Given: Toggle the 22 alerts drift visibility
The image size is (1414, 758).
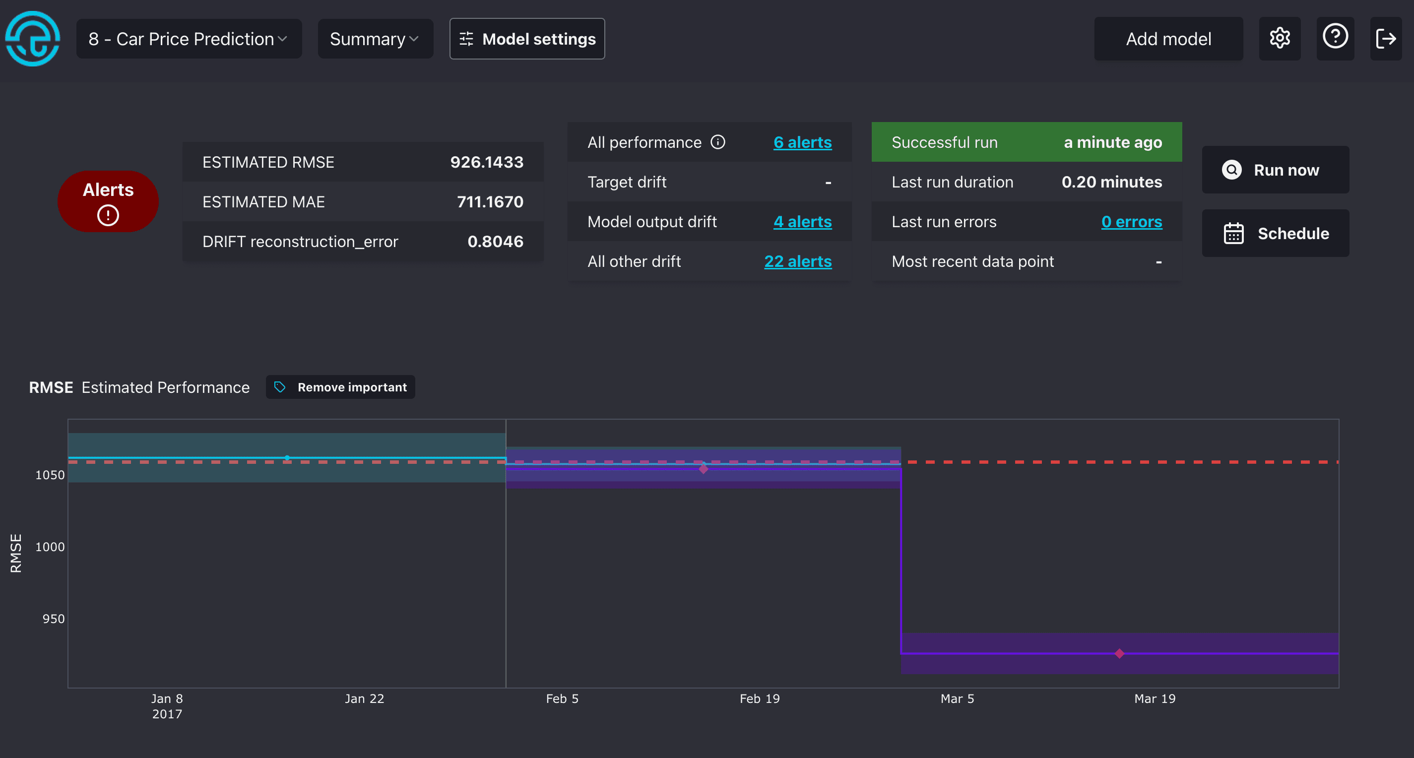Looking at the screenshot, I should 797,262.
